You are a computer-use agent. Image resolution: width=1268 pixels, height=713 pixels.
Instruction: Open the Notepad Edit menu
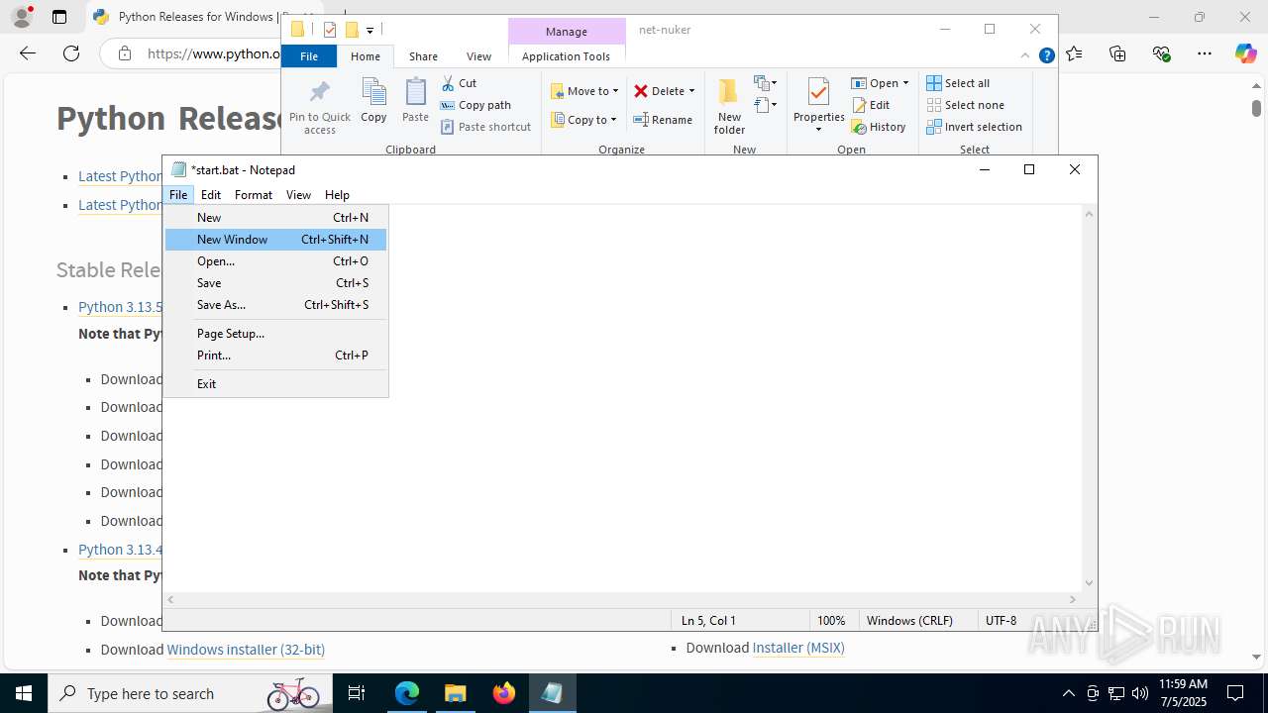point(211,195)
